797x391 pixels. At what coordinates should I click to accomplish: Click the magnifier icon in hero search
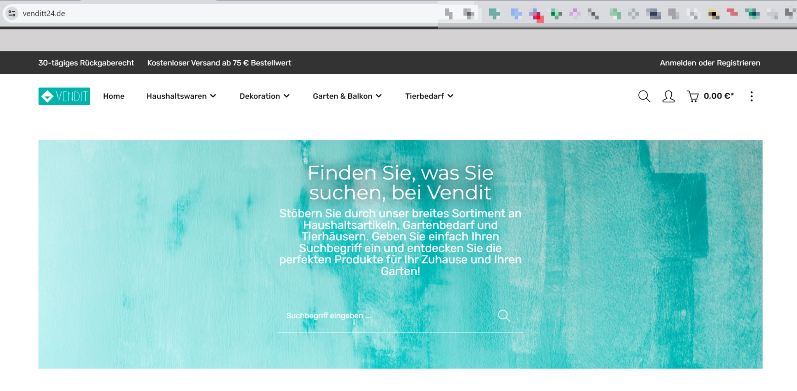tap(504, 316)
